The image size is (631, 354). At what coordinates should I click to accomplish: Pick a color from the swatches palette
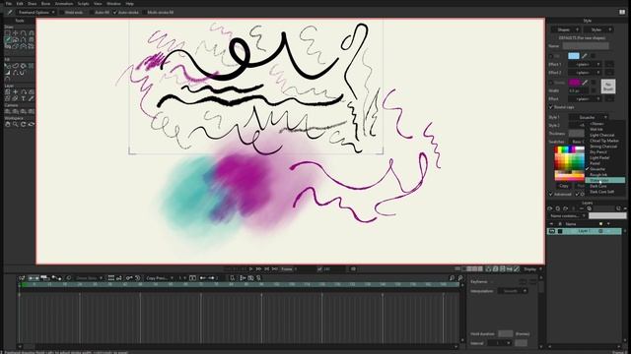pyautogui.click(x=570, y=164)
